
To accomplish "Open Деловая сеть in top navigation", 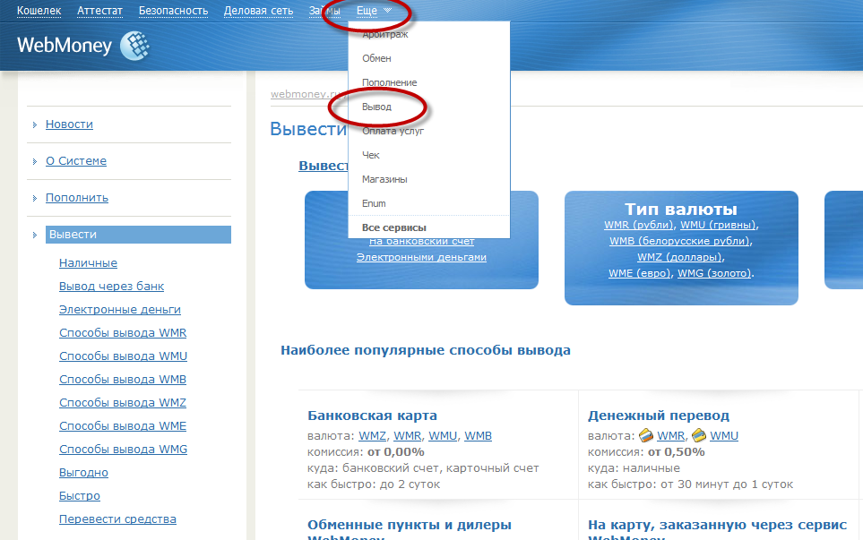I will tap(258, 11).
